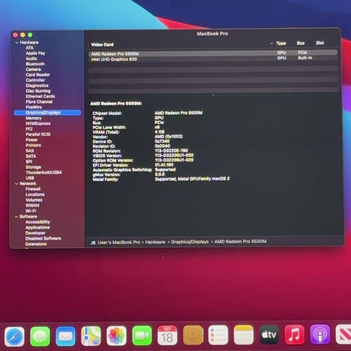The width and height of the screenshot is (351, 351).
Task: Click the 4 GB VRAM value
Action: (x=159, y=132)
